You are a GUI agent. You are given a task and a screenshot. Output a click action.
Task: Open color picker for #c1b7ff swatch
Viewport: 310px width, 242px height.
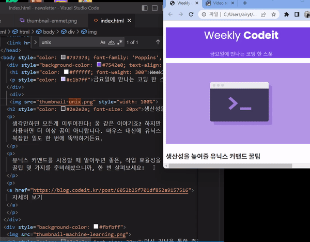click(x=63, y=79)
